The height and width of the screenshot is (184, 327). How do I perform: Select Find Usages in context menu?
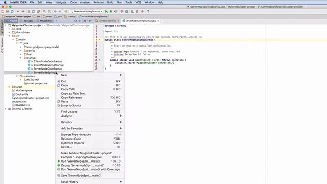tap(90, 111)
